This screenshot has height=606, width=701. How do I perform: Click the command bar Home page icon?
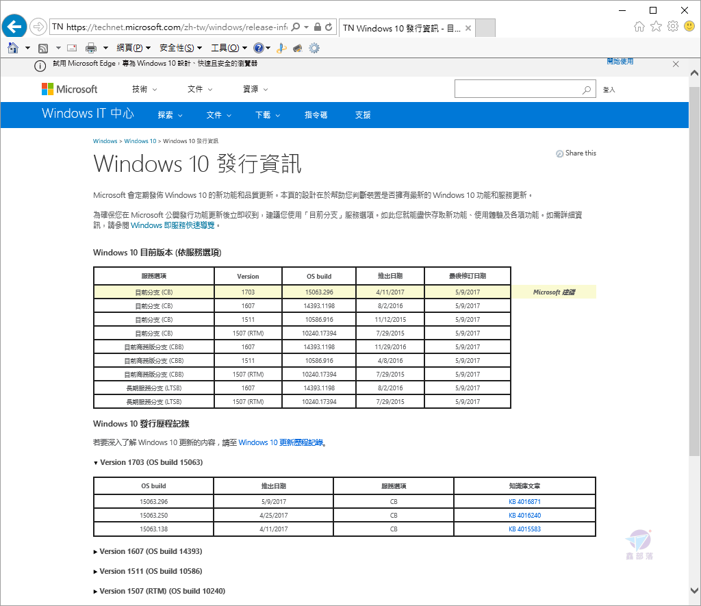pos(13,48)
